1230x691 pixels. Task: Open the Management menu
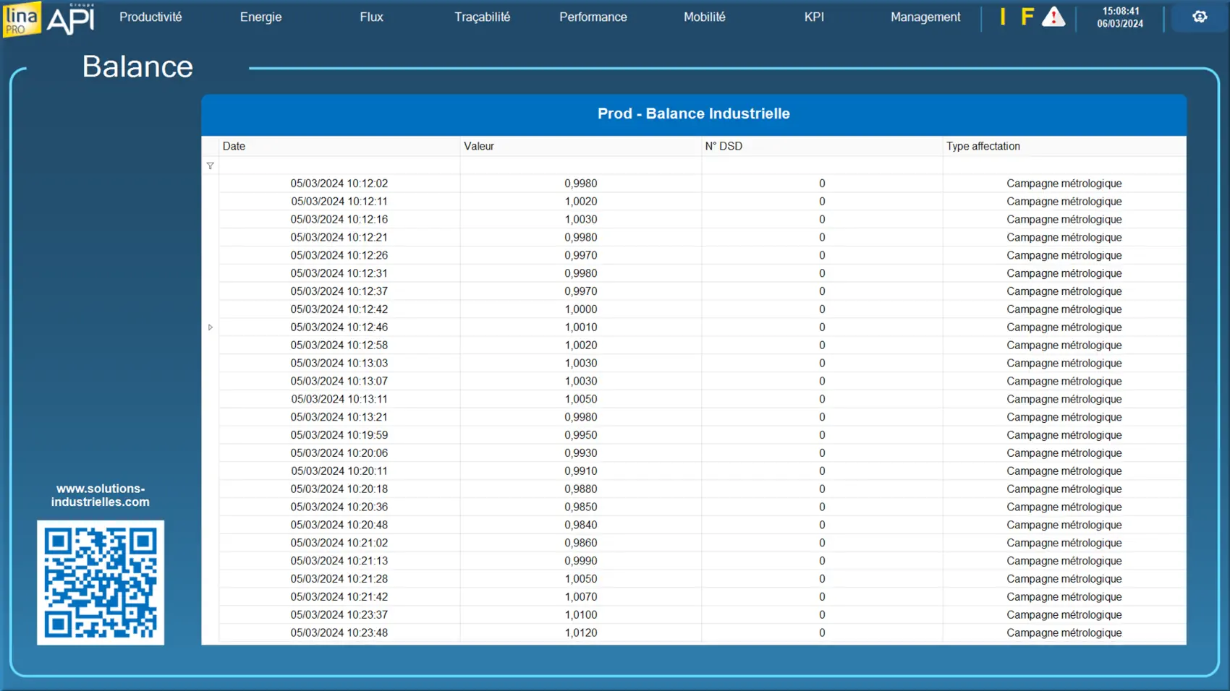pos(925,17)
